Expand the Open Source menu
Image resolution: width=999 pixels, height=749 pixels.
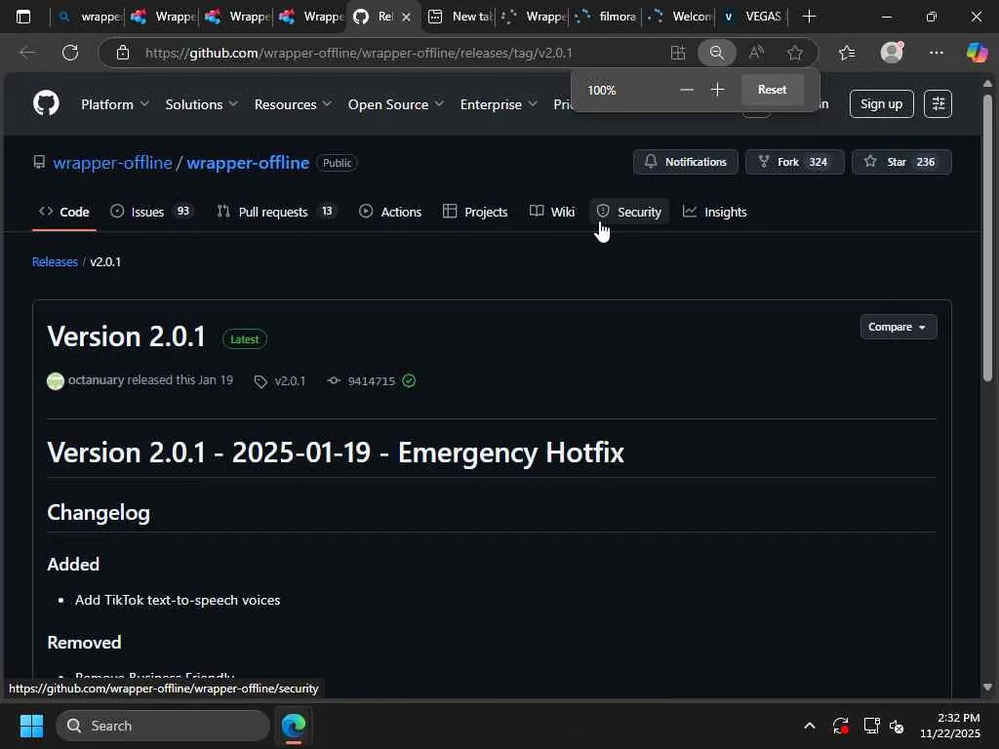(396, 104)
